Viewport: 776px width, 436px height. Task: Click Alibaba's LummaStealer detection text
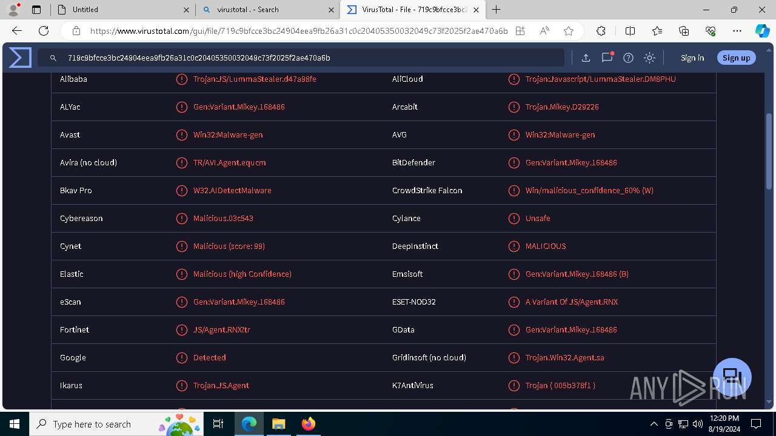pos(255,79)
